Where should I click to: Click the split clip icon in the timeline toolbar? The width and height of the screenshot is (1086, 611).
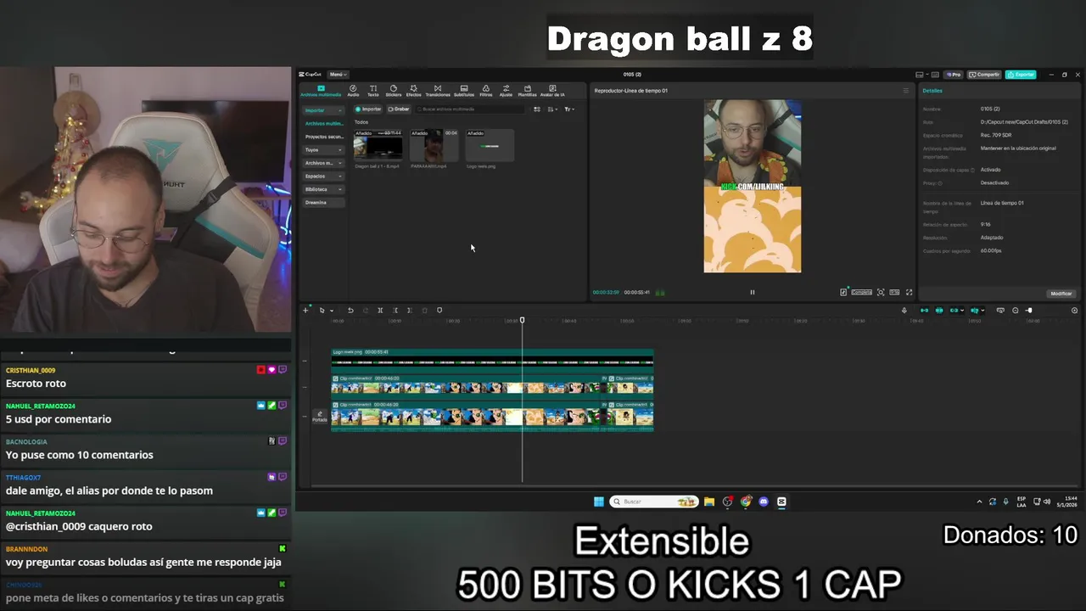click(380, 311)
